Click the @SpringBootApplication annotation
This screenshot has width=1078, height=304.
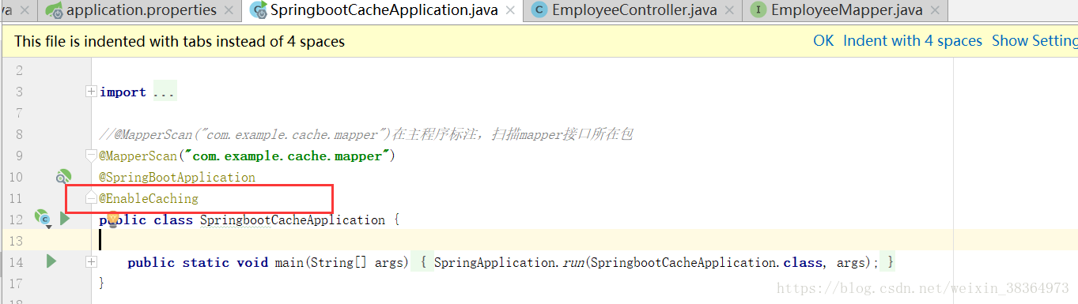coord(177,178)
